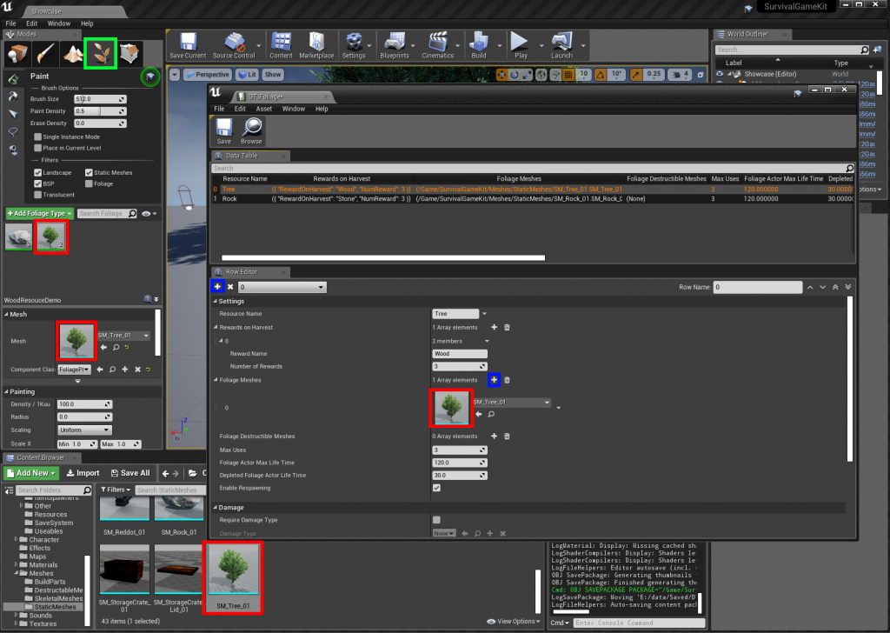
Task: Enable Require Damage Type checkbox
Action: tap(436, 520)
